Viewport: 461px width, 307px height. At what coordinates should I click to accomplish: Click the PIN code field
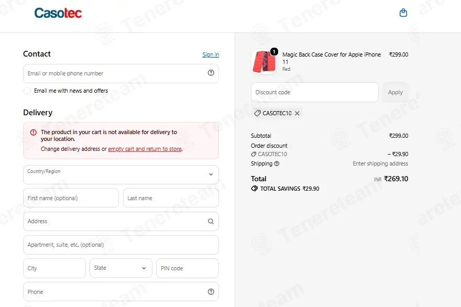[x=188, y=268]
